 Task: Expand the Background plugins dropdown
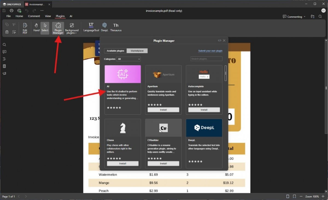tap(72, 28)
